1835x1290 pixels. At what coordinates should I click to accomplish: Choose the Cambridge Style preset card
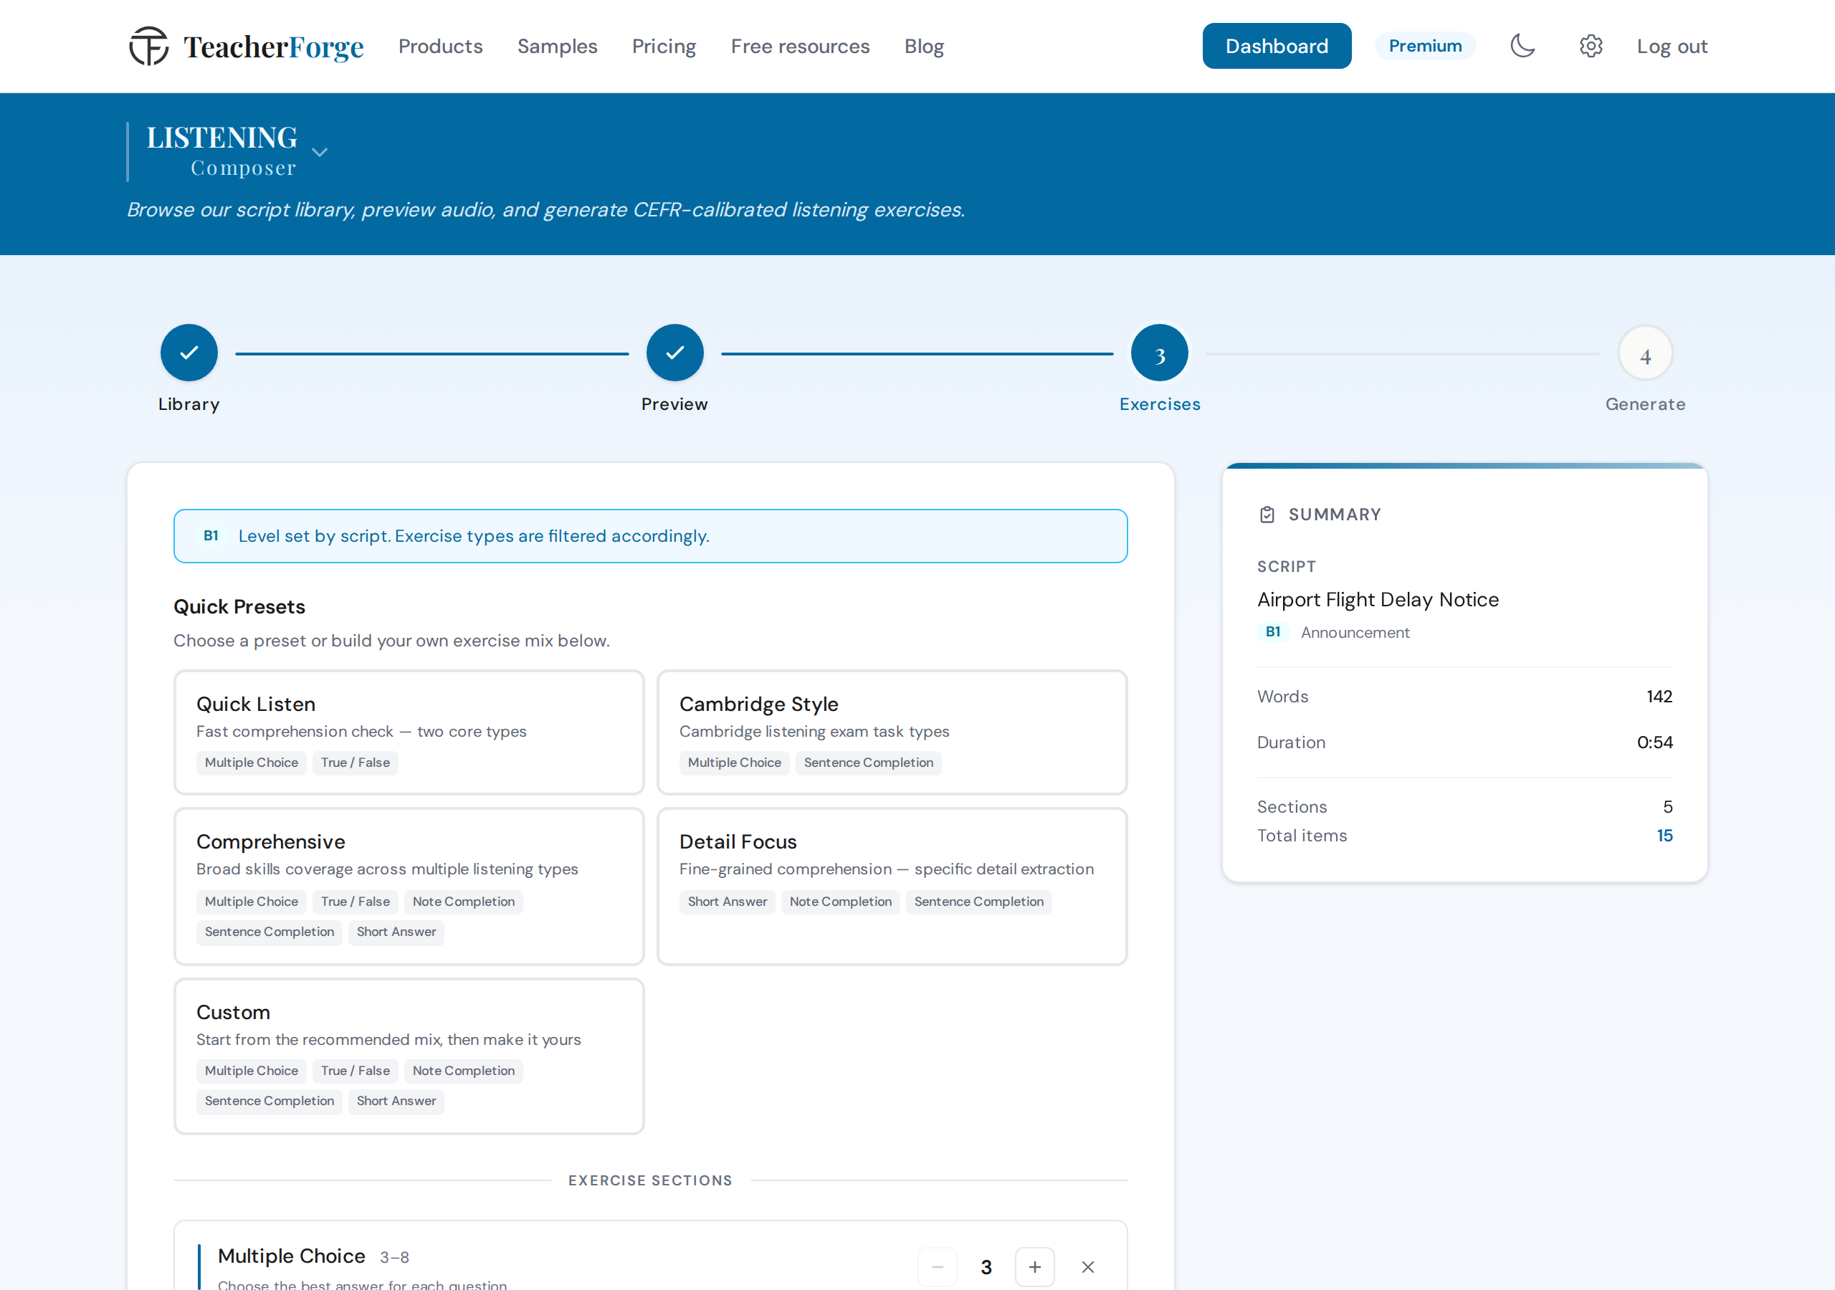[892, 732]
